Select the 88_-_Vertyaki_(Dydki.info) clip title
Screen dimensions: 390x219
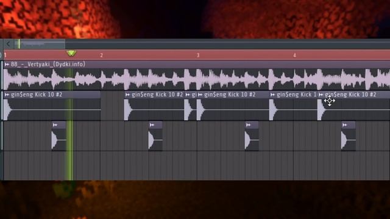(48, 64)
